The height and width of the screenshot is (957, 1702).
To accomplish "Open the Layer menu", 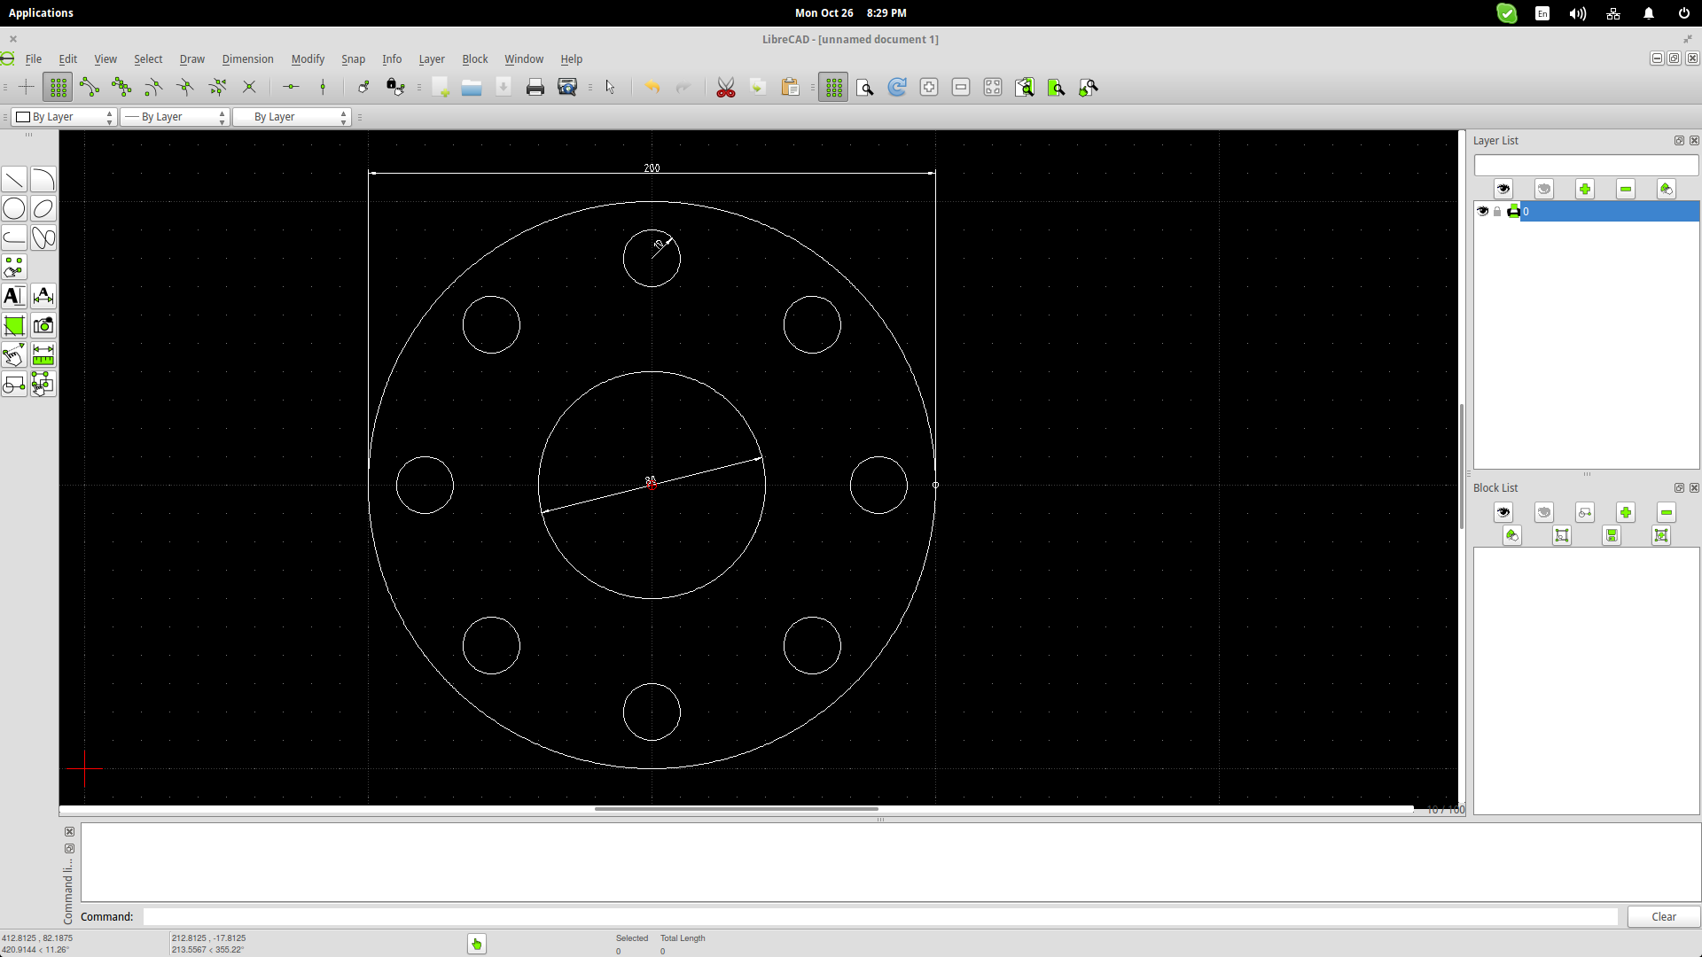I will point(432,59).
